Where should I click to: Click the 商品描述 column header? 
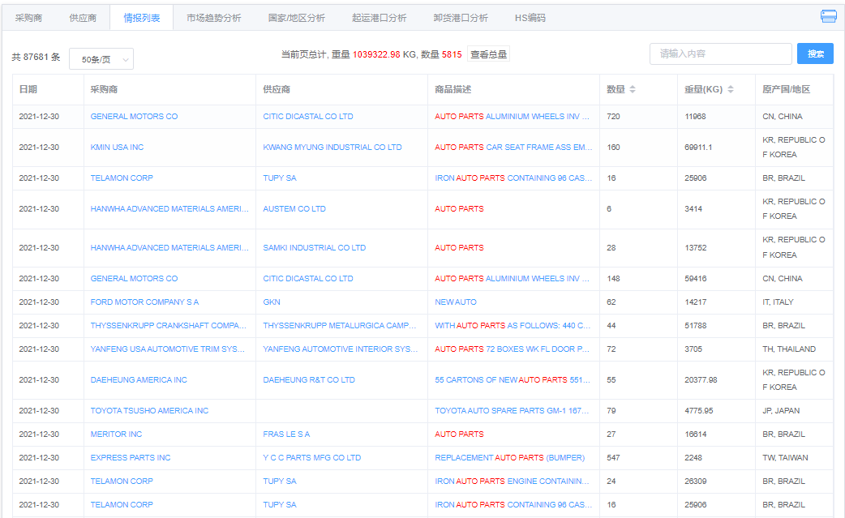pyautogui.click(x=453, y=89)
